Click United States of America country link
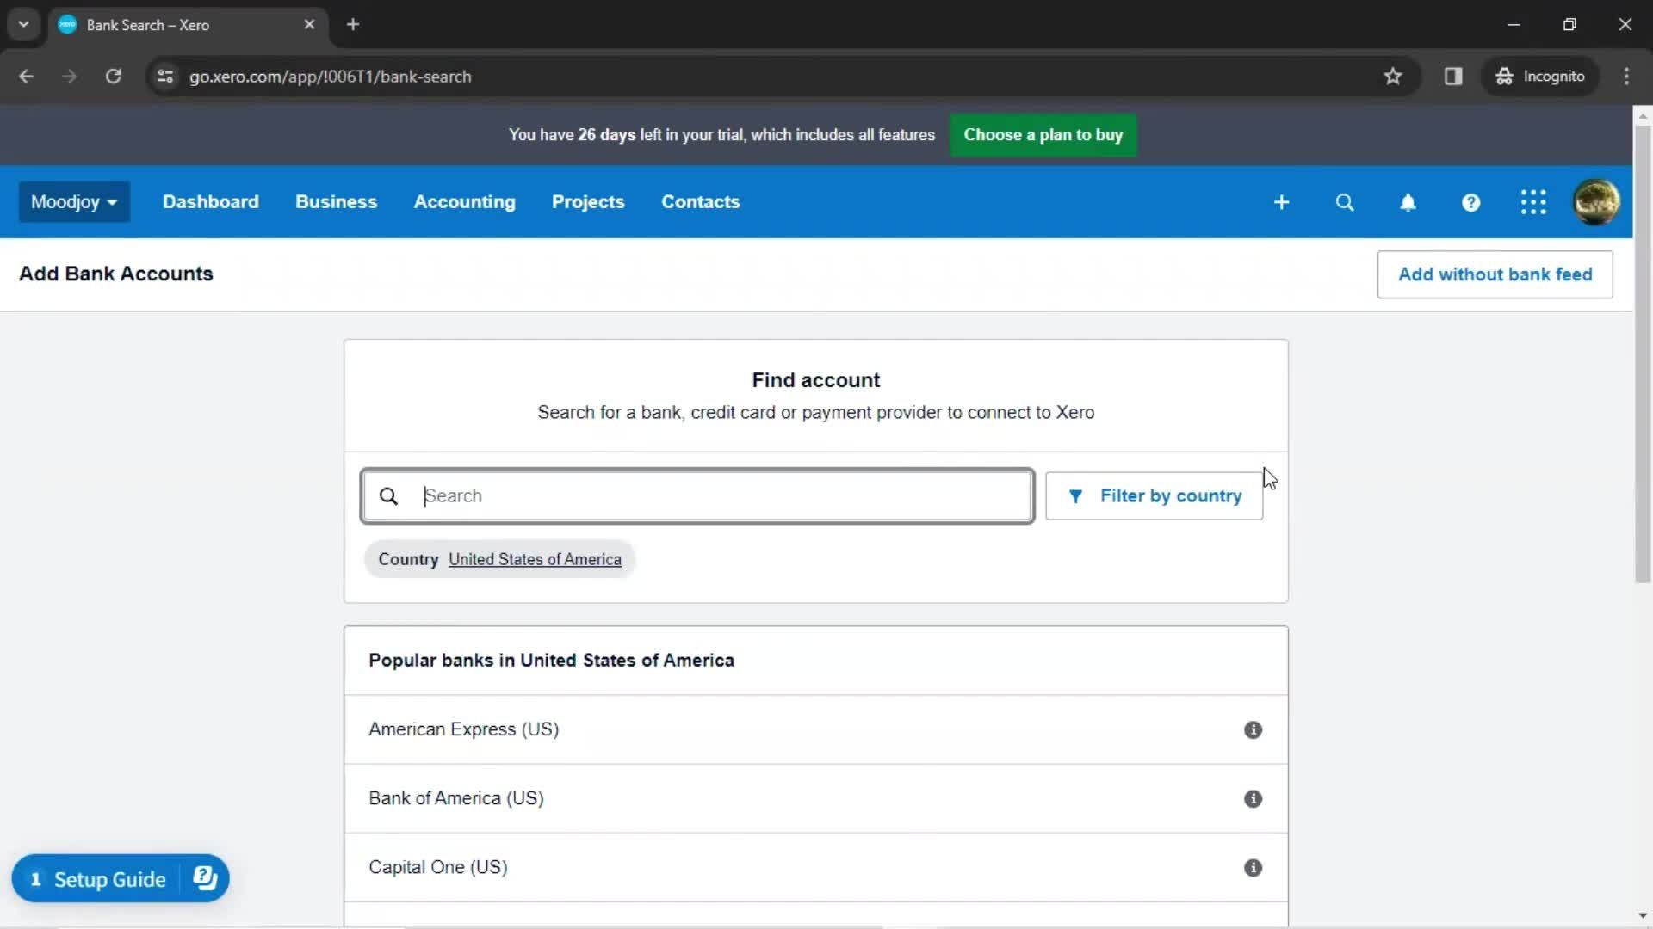 [535, 560]
